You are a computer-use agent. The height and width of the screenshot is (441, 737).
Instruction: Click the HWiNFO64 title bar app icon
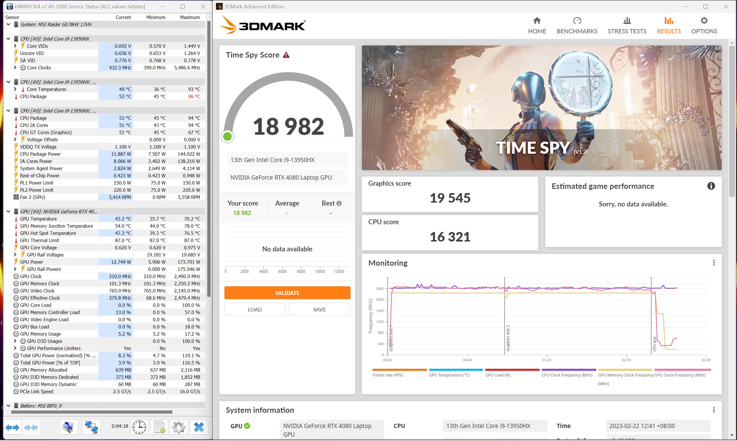pyautogui.click(x=10, y=6)
